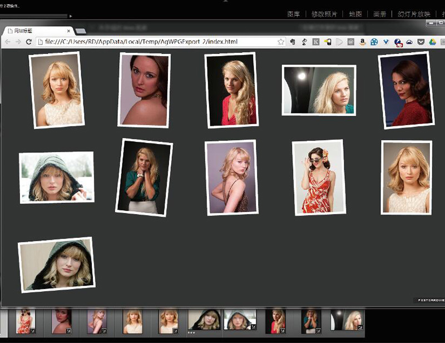This screenshot has width=445, height=343.
Task: Open the Google Drive extension icon
Action: click(432, 42)
